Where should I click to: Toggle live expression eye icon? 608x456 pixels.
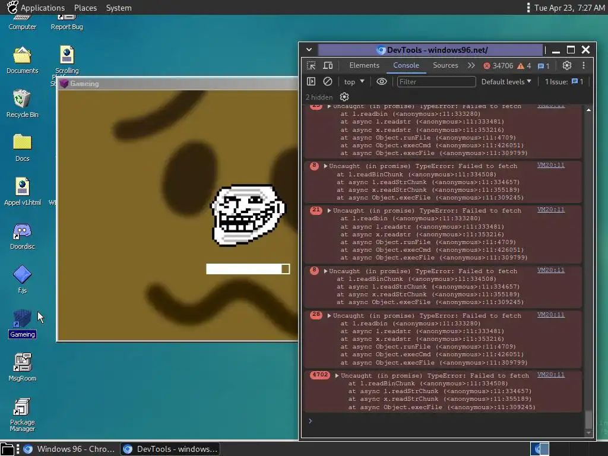pyautogui.click(x=382, y=81)
